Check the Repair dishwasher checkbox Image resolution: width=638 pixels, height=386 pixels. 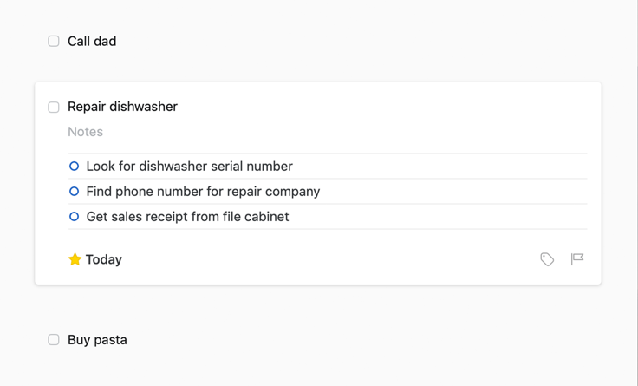pos(54,107)
